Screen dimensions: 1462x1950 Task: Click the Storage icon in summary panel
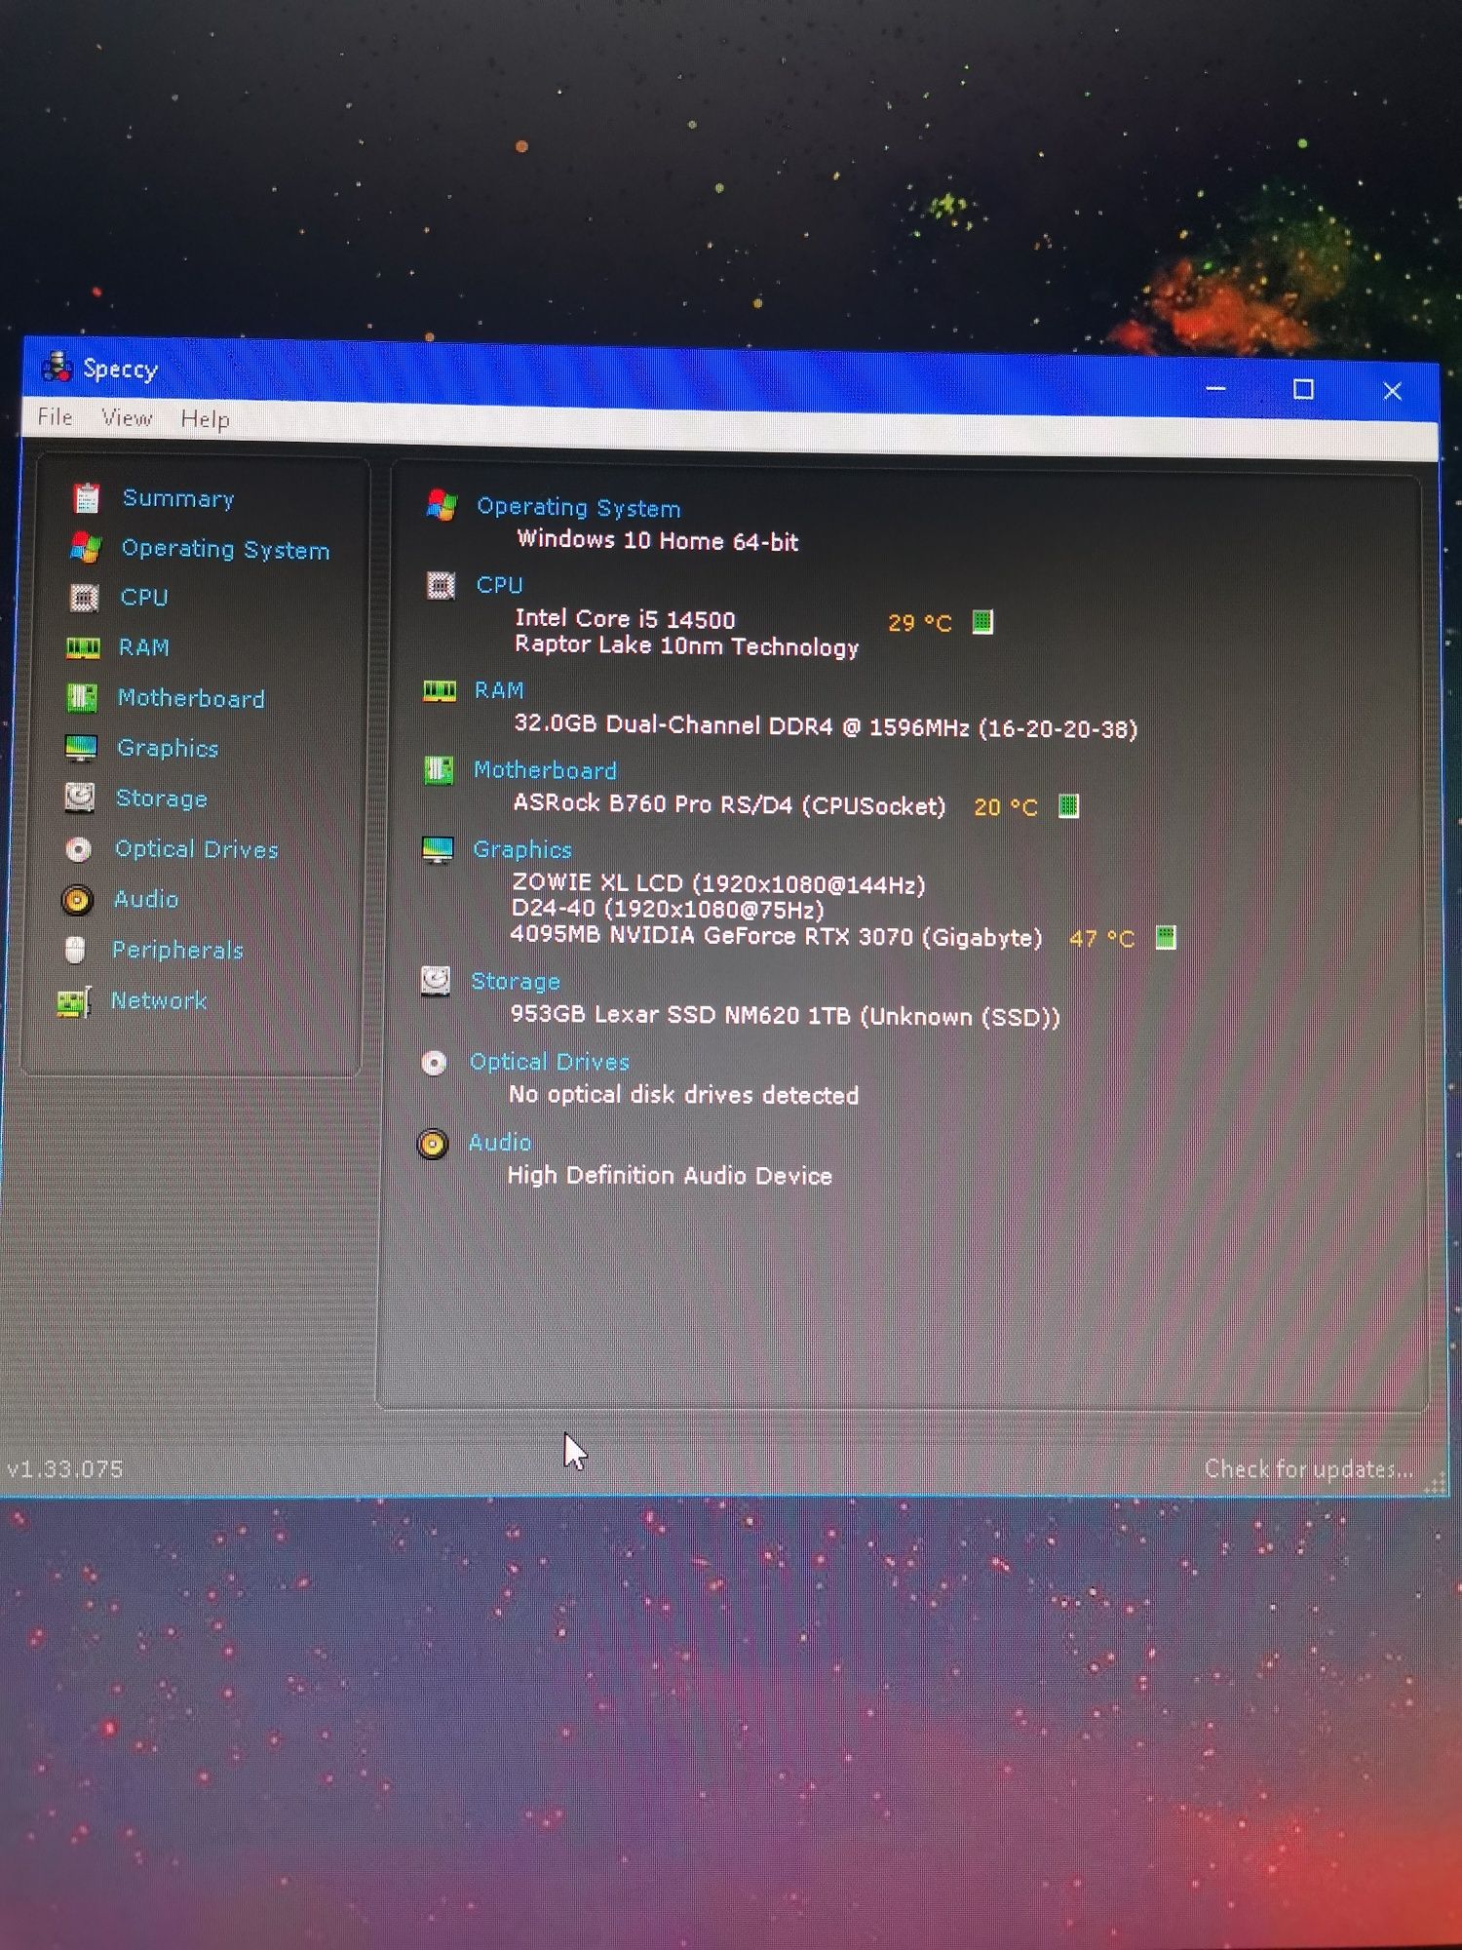436,981
